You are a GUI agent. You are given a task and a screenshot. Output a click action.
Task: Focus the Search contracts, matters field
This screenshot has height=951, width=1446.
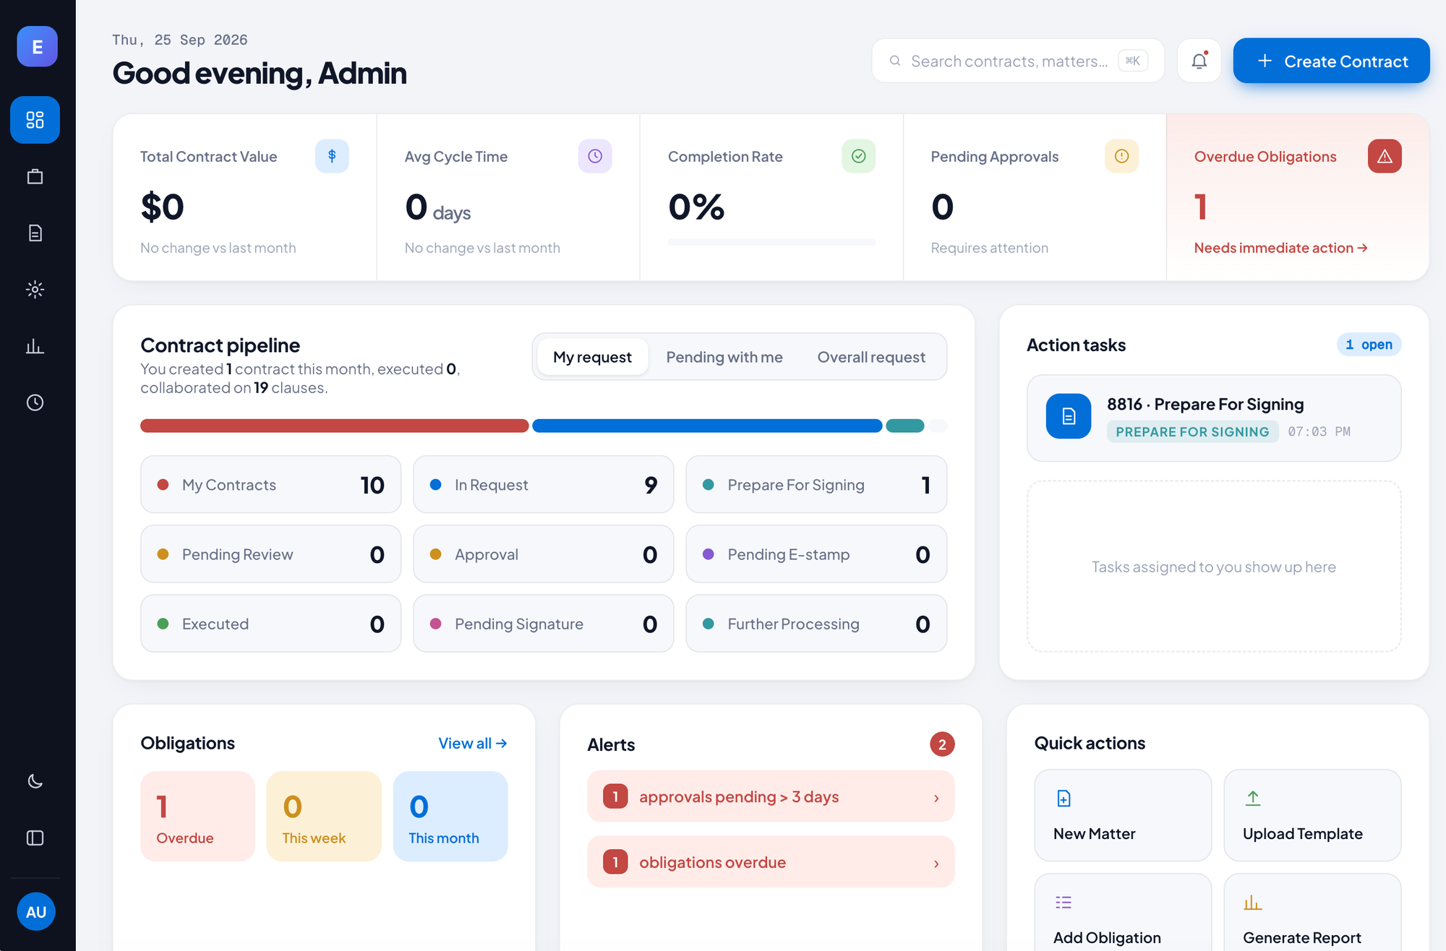tap(1018, 61)
